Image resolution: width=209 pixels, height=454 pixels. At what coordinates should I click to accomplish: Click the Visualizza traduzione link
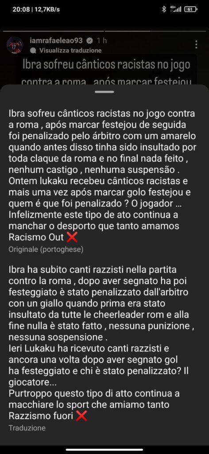[70, 51]
